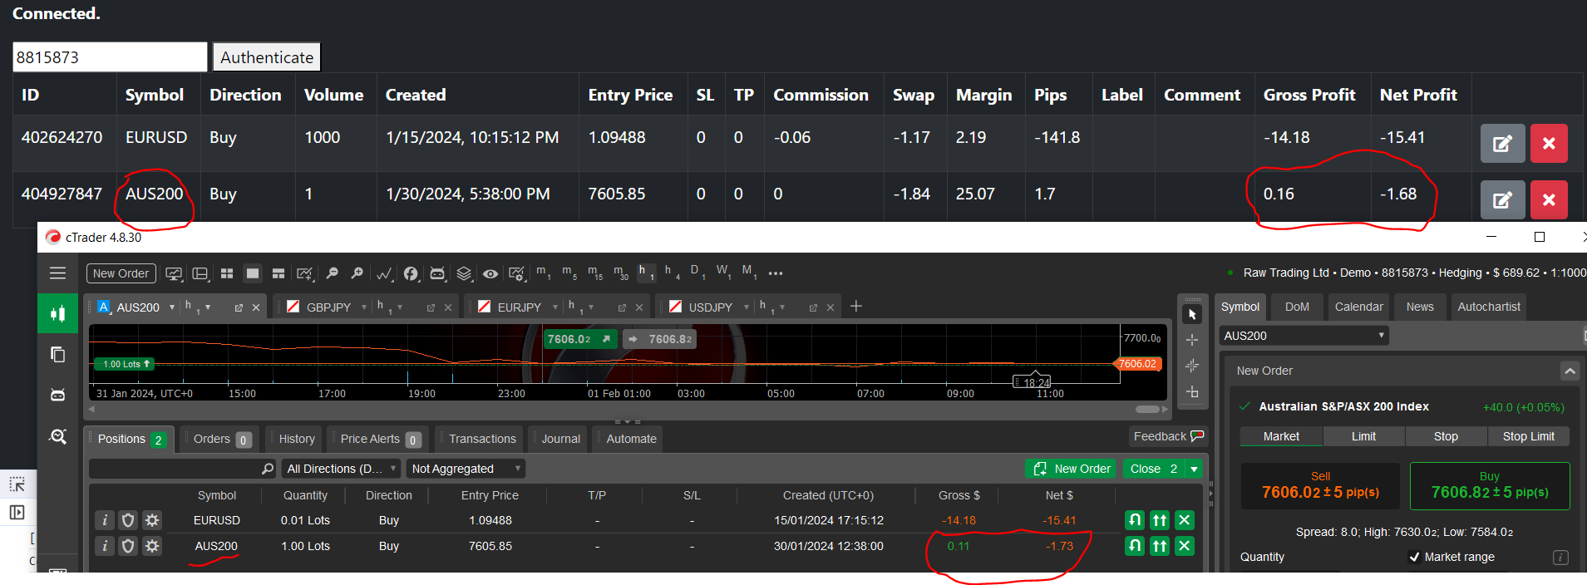Click the green New Order button in Positions
Image resolution: width=1587 pixels, height=585 pixels.
[x=1072, y=469]
